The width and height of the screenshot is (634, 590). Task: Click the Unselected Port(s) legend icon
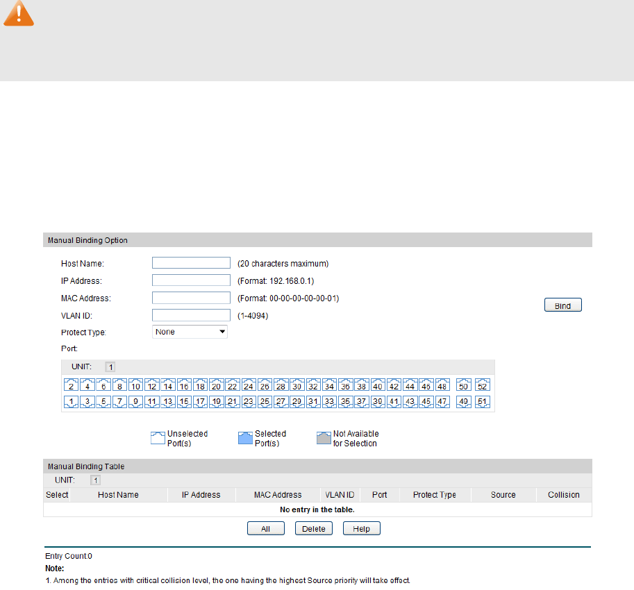[158, 438]
